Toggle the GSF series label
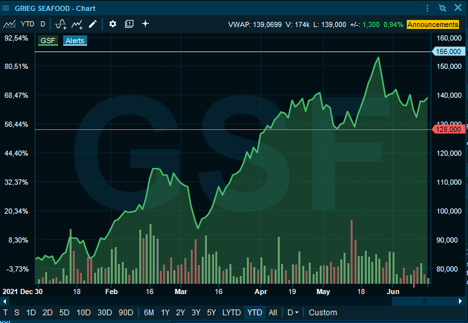This screenshot has width=468, height=323. coord(48,41)
